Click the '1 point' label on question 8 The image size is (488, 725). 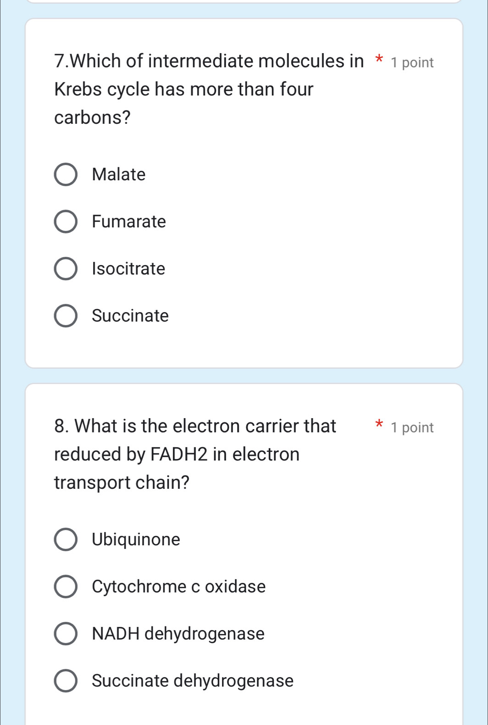click(x=411, y=427)
